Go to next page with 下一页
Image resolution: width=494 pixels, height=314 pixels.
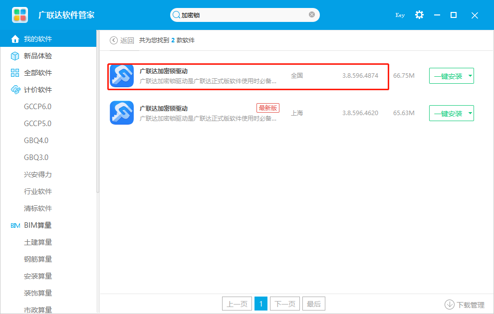285,304
